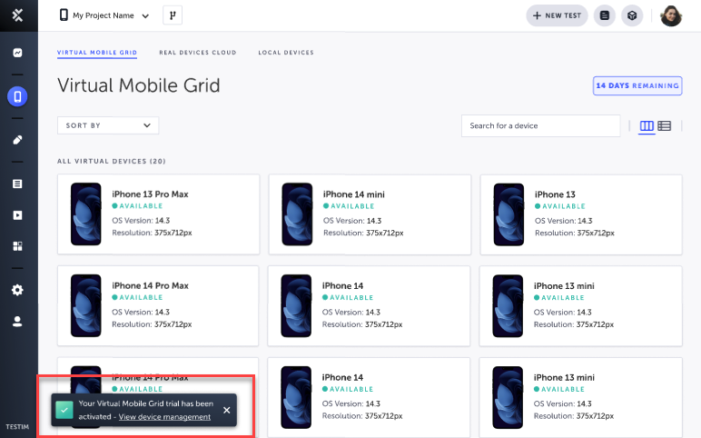701x438 pixels.
Task: Switch to card grid view
Action: 647,125
